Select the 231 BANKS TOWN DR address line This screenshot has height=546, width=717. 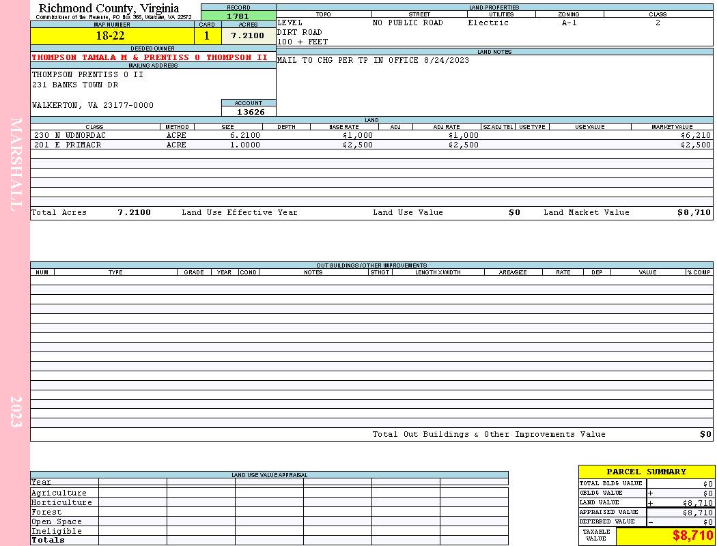point(75,85)
